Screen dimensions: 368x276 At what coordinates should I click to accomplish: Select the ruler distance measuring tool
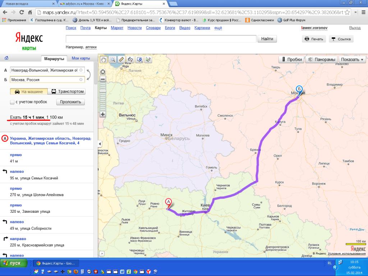[x=121, y=60]
